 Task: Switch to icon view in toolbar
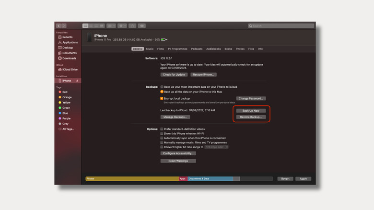click(x=85, y=25)
